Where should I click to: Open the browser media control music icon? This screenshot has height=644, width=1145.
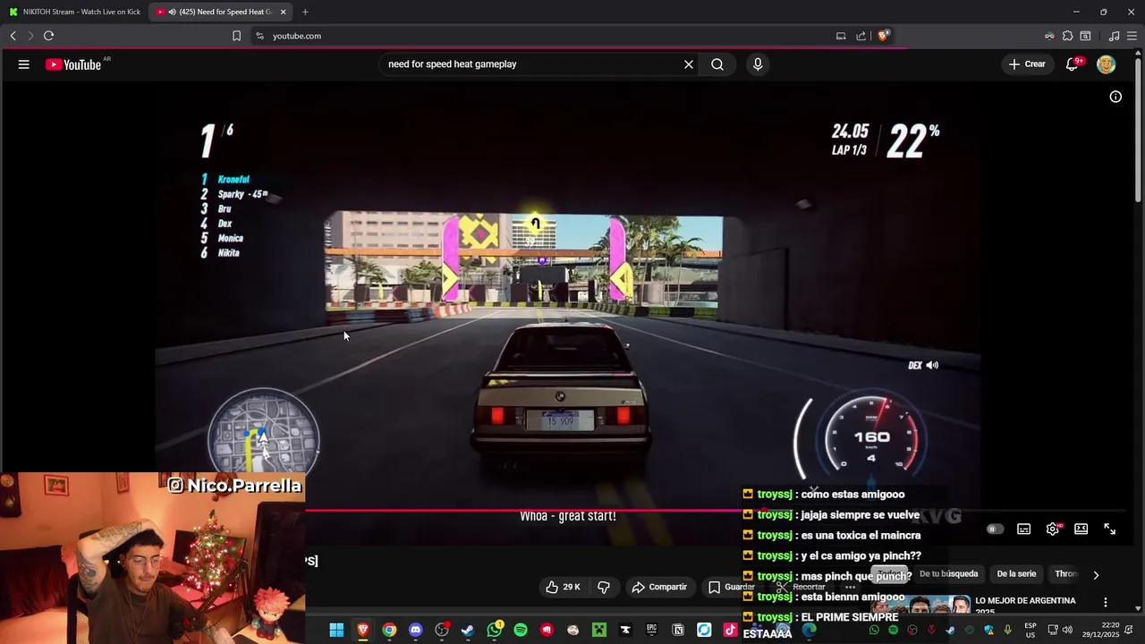(x=1114, y=36)
